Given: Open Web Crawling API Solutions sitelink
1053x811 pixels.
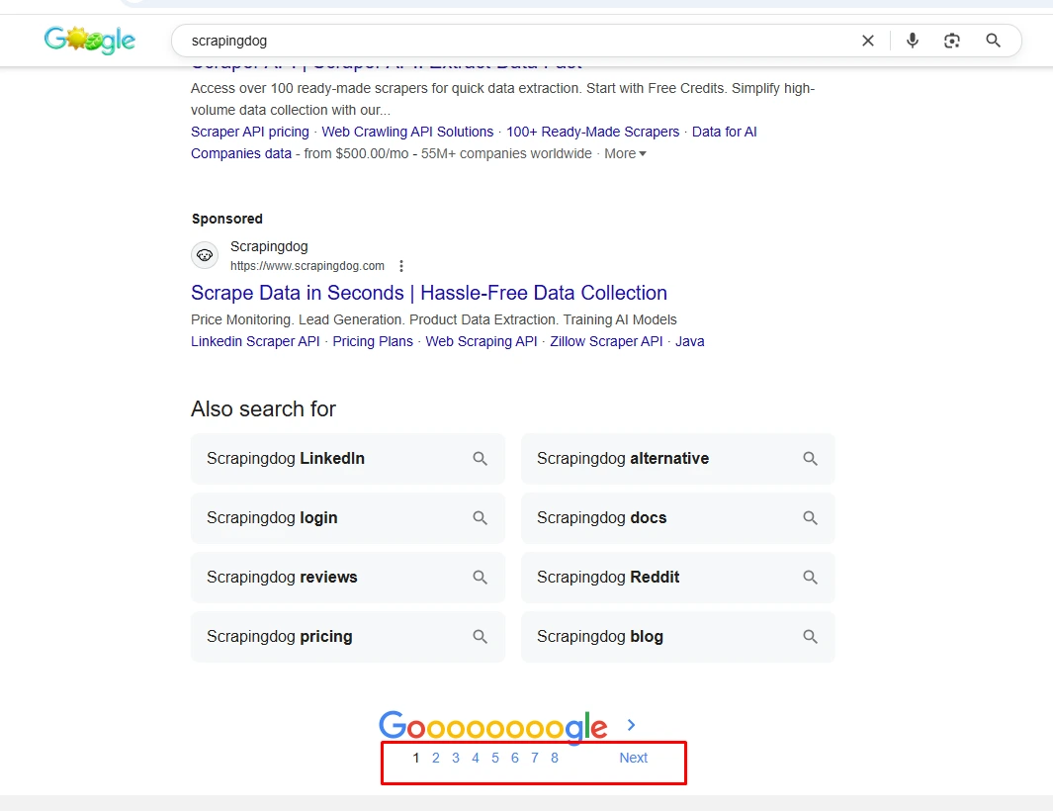Looking at the screenshot, I should coord(407,132).
